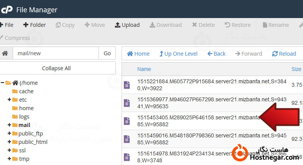Screen dimensions: 303x165
Task: Click the home icon beside the path field
Action: (x=5, y=53)
